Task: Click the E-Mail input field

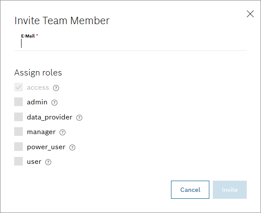Action: coord(129,43)
